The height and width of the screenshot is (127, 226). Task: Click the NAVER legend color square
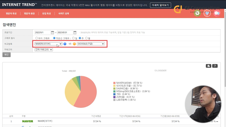point(114,83)
